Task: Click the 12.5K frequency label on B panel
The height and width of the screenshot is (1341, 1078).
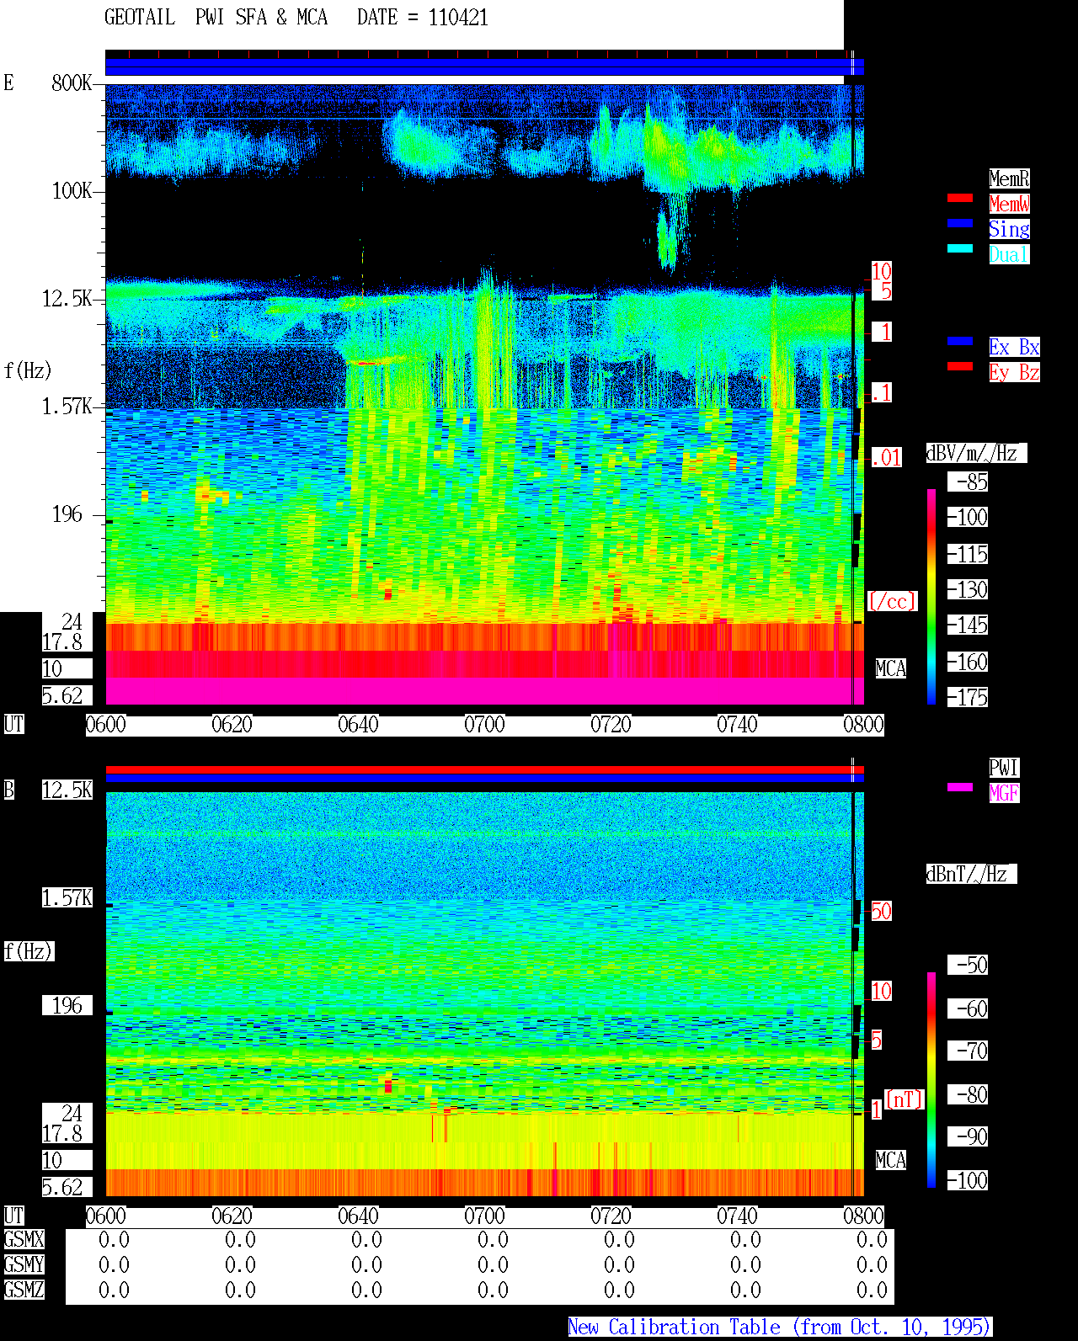Action: pos(67,790)
